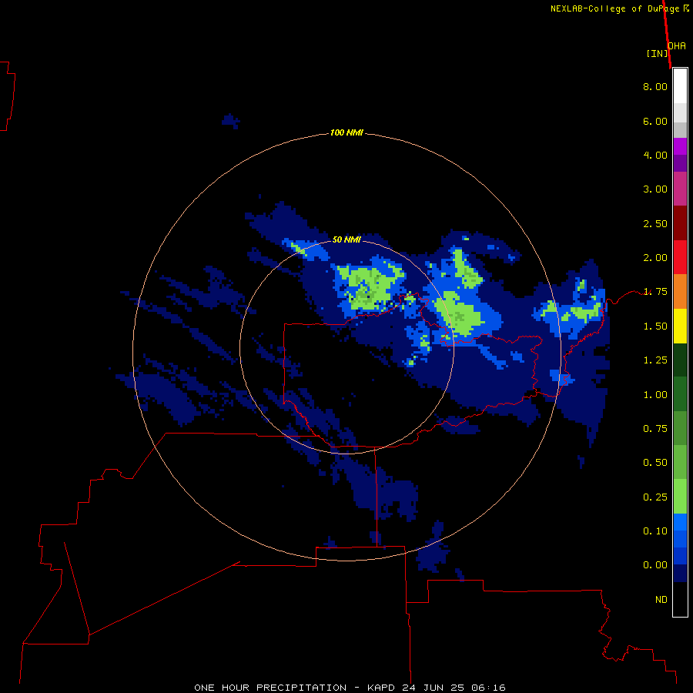The height and width of the screenshot is (693, 693).
Task: Click the 0.75 scale label
Action: click(655, 429)
